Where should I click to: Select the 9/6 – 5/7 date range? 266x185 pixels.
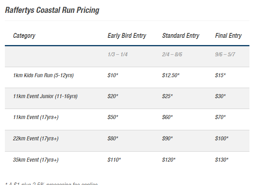tap(225, 54)
